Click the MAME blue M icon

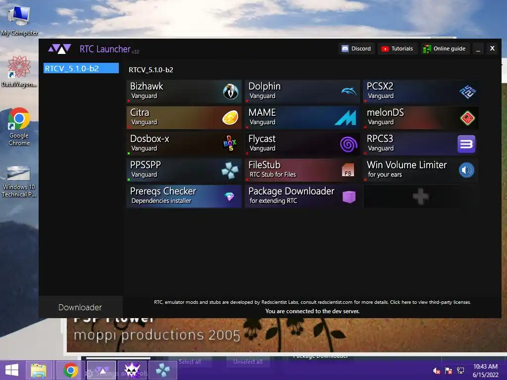(x=345, y=118)
